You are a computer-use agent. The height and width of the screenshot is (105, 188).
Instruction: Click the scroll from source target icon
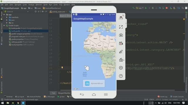pyautogui.click(x=36, y=12)
